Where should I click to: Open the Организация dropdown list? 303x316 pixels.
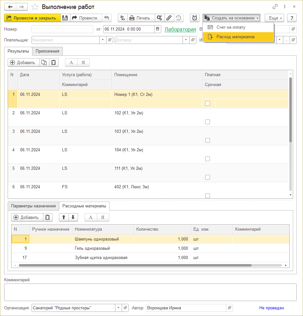click(118, 308)
